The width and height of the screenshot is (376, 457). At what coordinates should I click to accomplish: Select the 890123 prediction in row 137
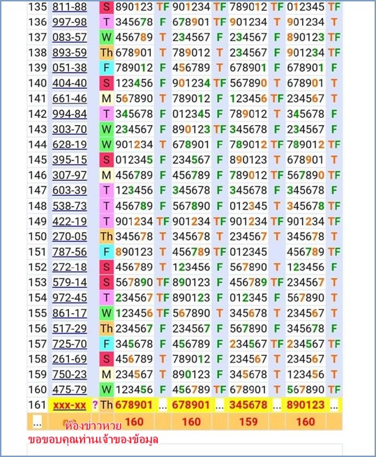(306, 38)
